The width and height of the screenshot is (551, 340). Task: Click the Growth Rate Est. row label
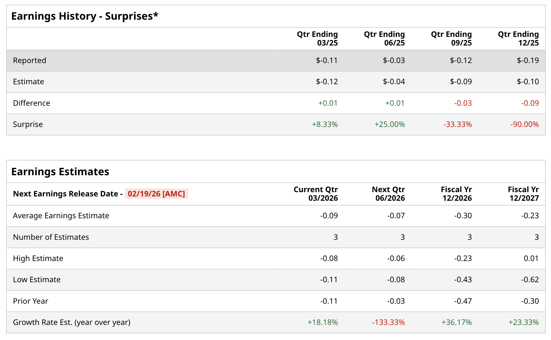pos(72,322)
